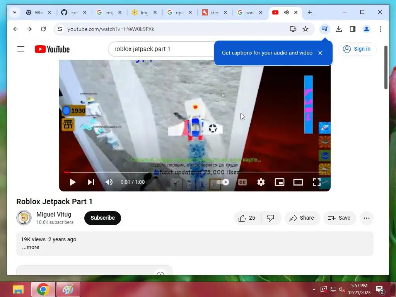View site information icon
Screen dimensions: 396x297
point(60,29)
